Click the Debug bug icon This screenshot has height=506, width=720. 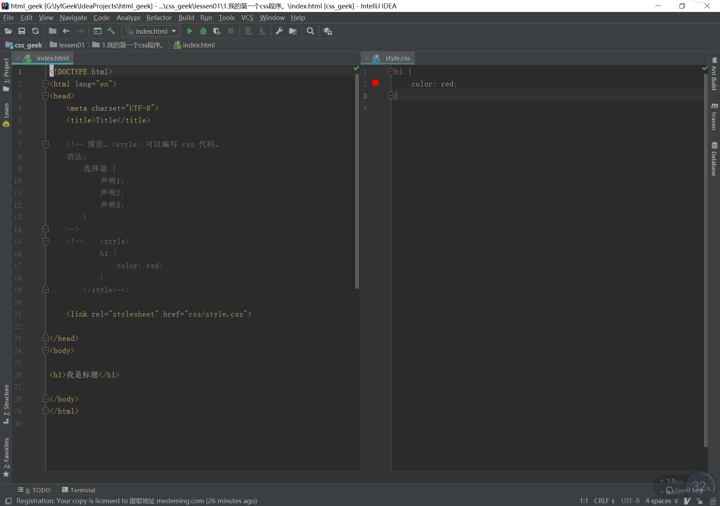[x=203, y=31]
